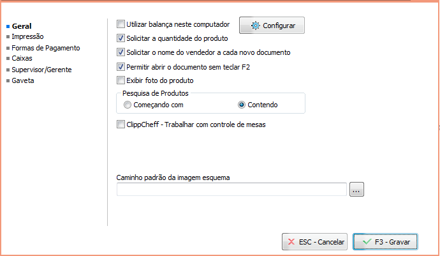
Task: Click the '...' browse path button
Action: tap(356, 189)
